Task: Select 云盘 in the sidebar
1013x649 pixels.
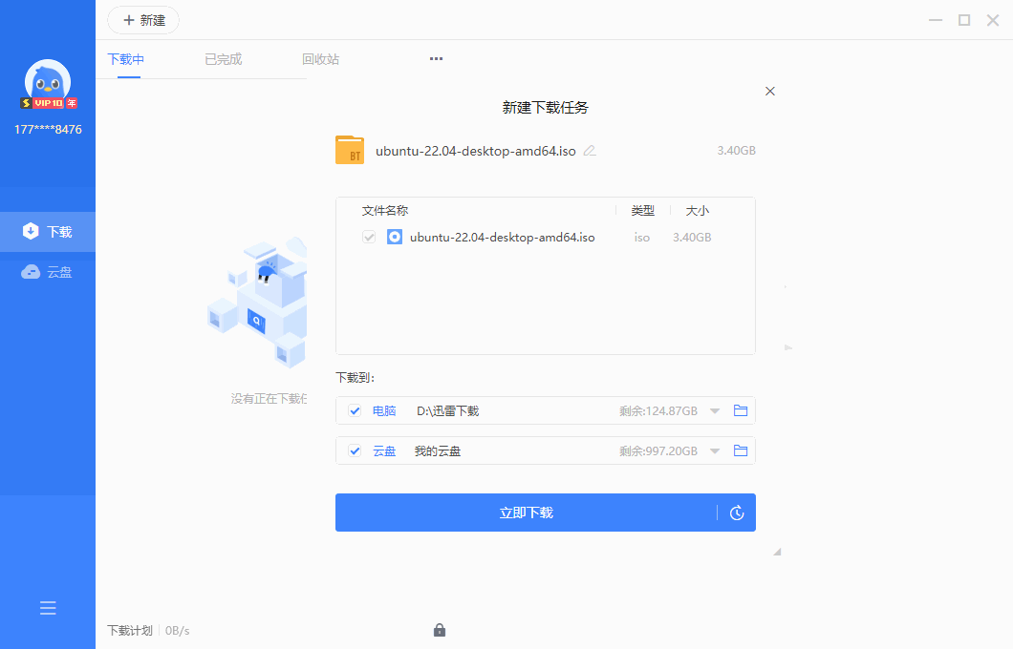Action: tap(48, 272)
